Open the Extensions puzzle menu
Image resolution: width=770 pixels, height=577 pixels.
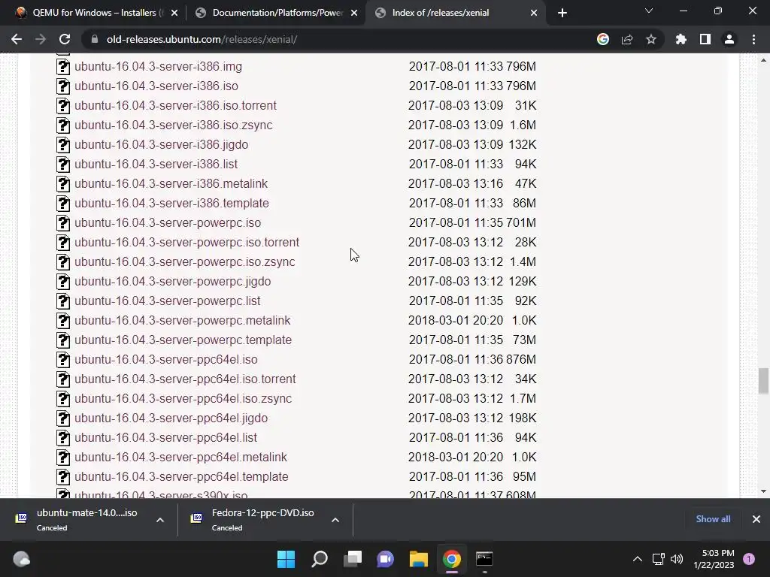click(681, 39)
